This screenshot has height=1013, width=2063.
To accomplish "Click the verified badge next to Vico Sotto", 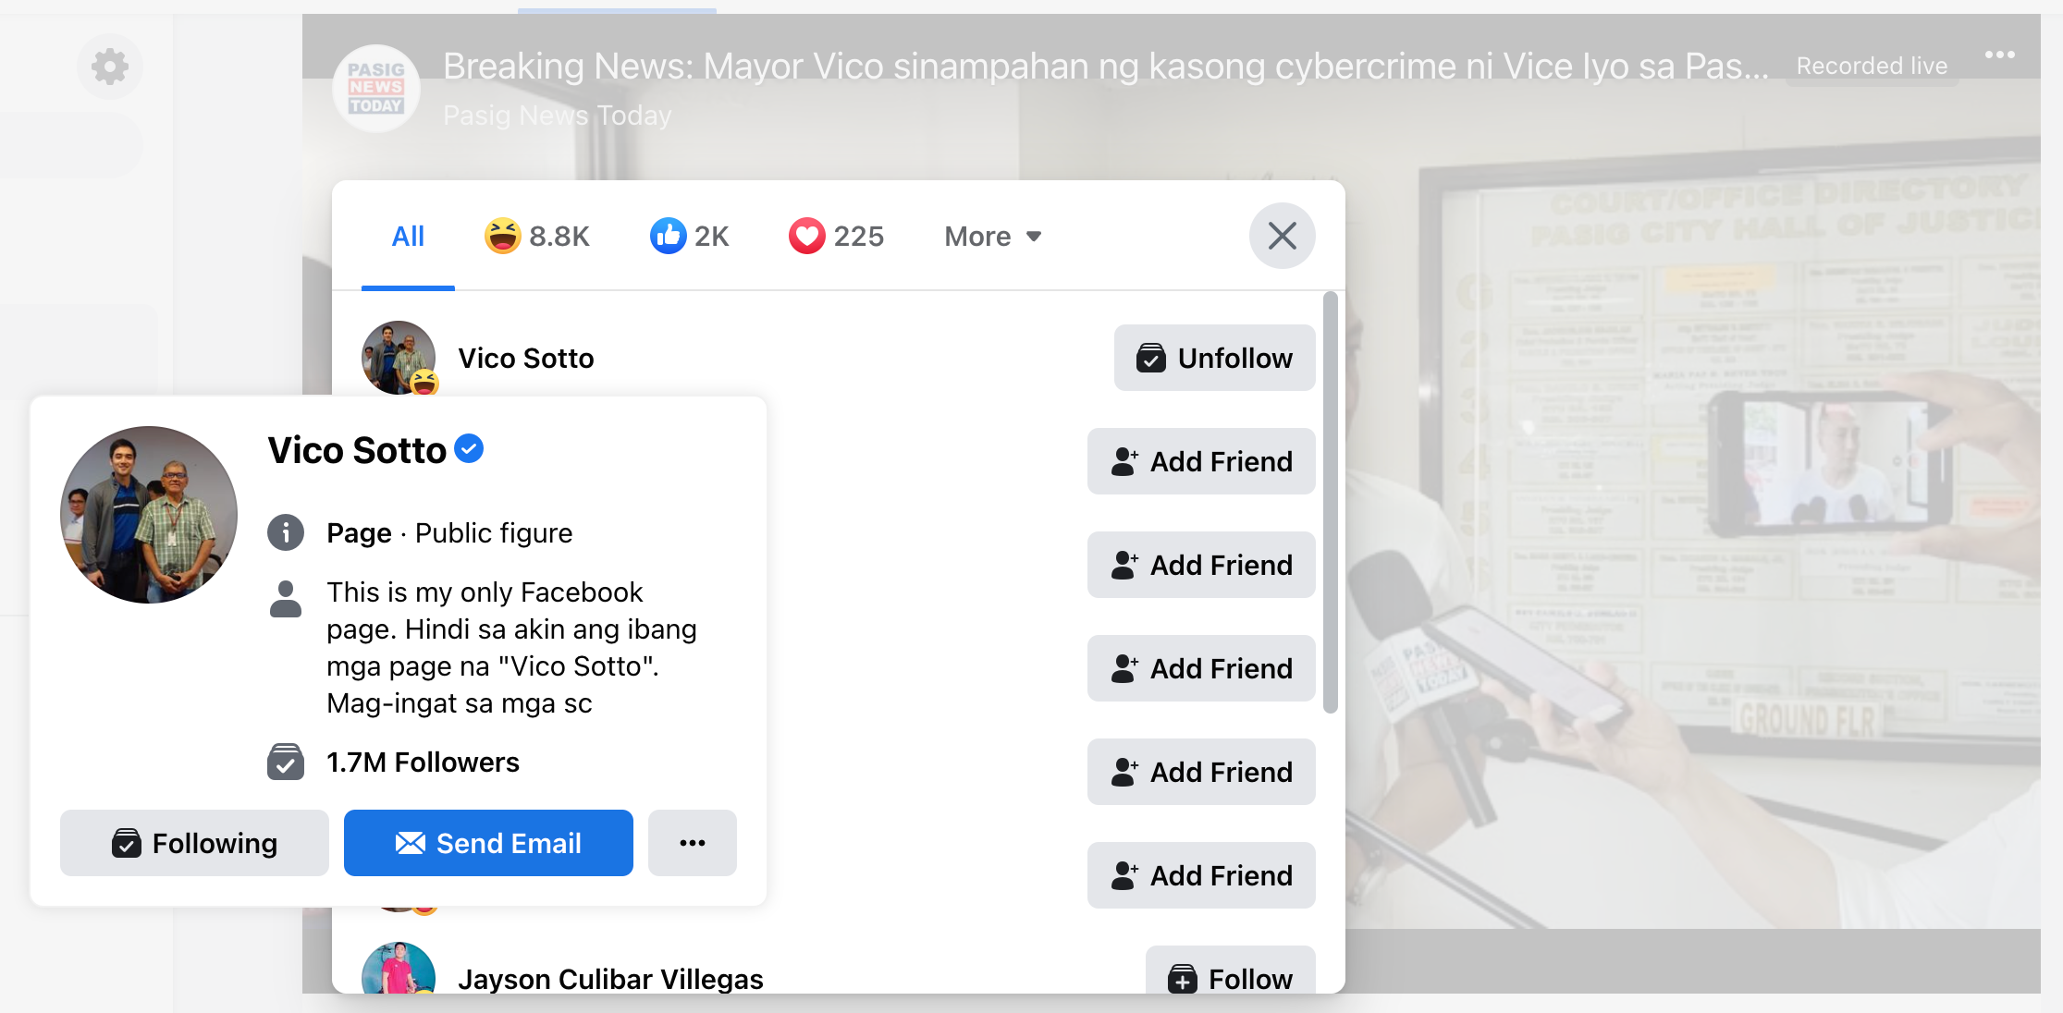I will pos(470,448).
